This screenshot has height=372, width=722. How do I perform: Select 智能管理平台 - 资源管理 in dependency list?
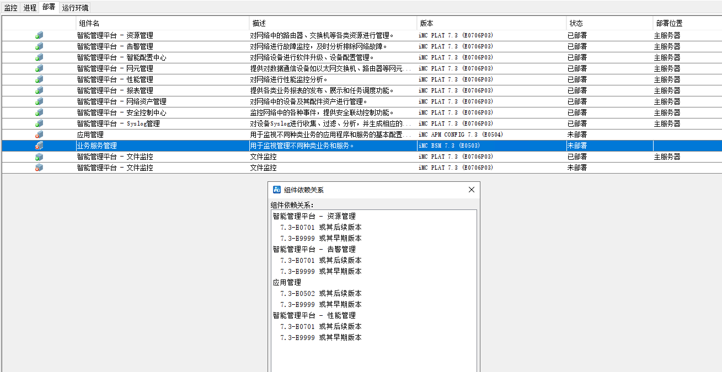314,216
